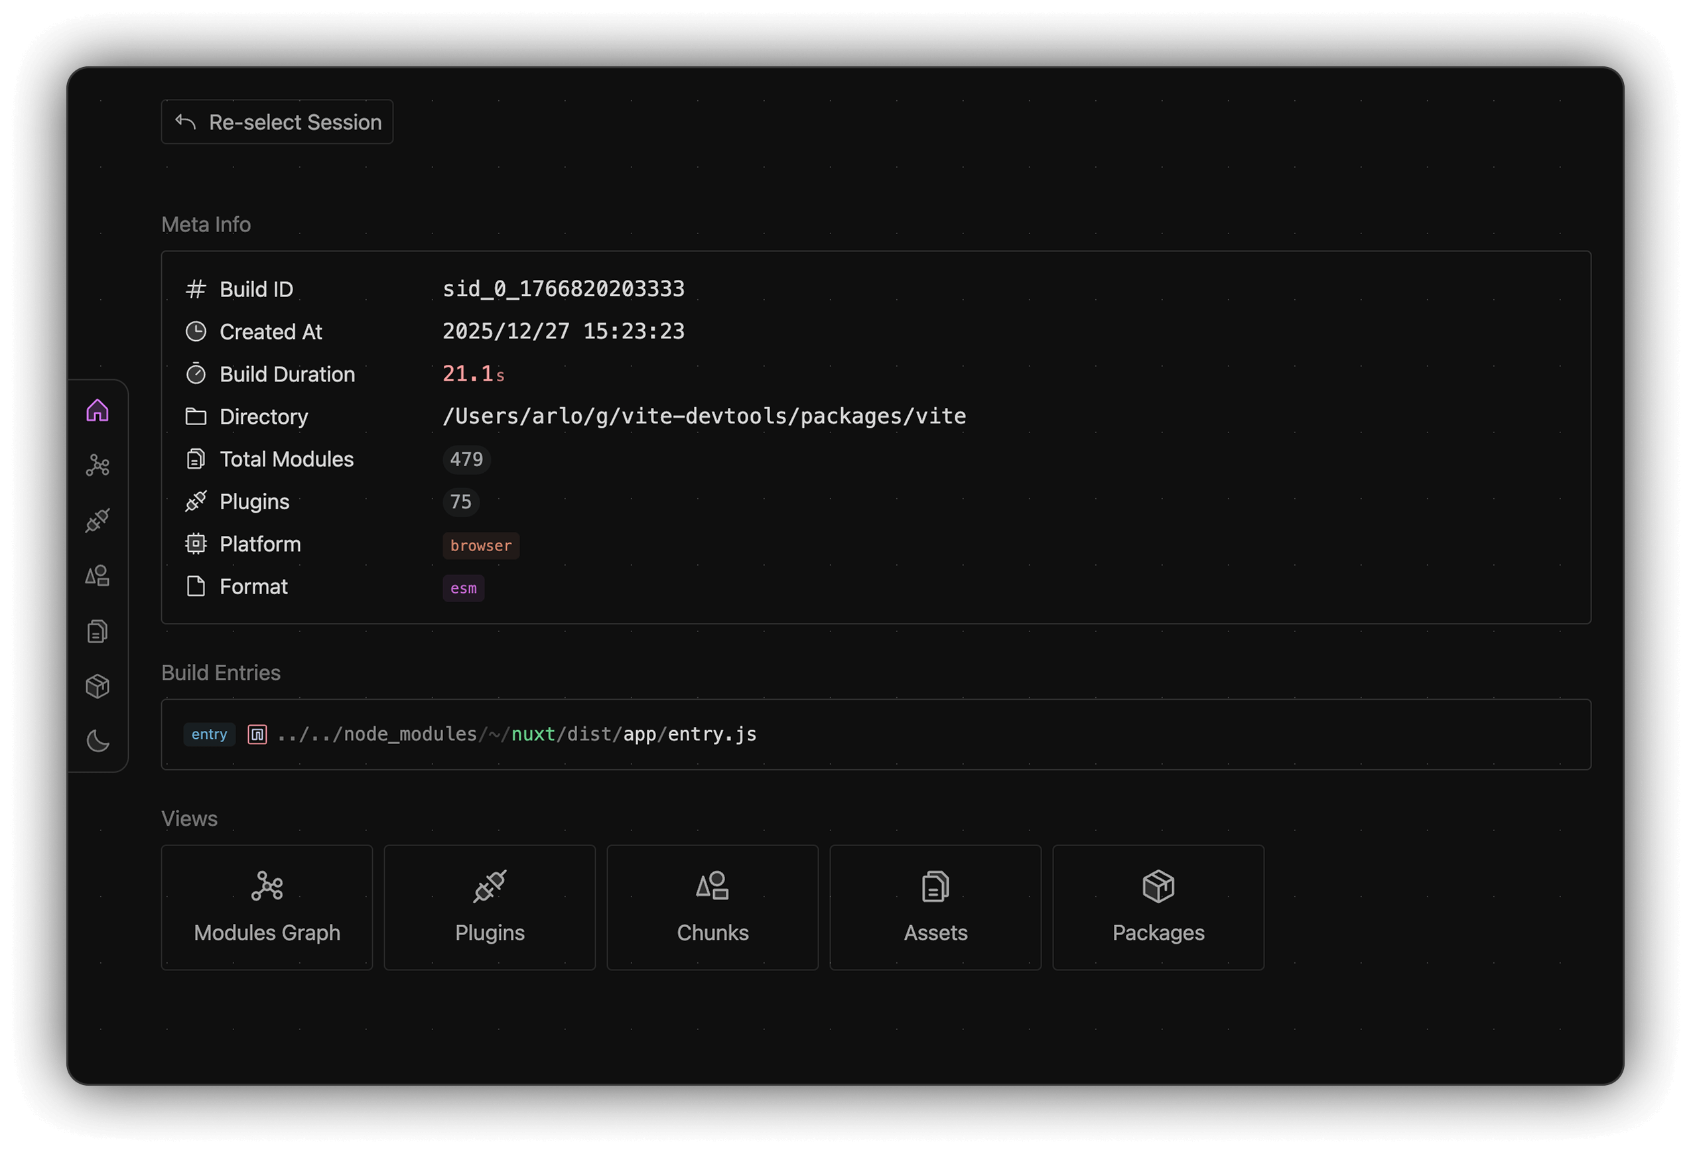Open the Modules Graph view card
1691x1152 pixels.
(267, 908)
